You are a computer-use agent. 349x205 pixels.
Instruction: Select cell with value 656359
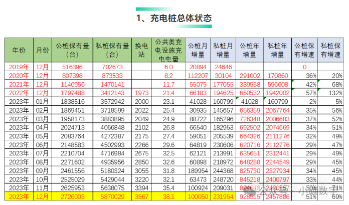click(x=250, y=110)
